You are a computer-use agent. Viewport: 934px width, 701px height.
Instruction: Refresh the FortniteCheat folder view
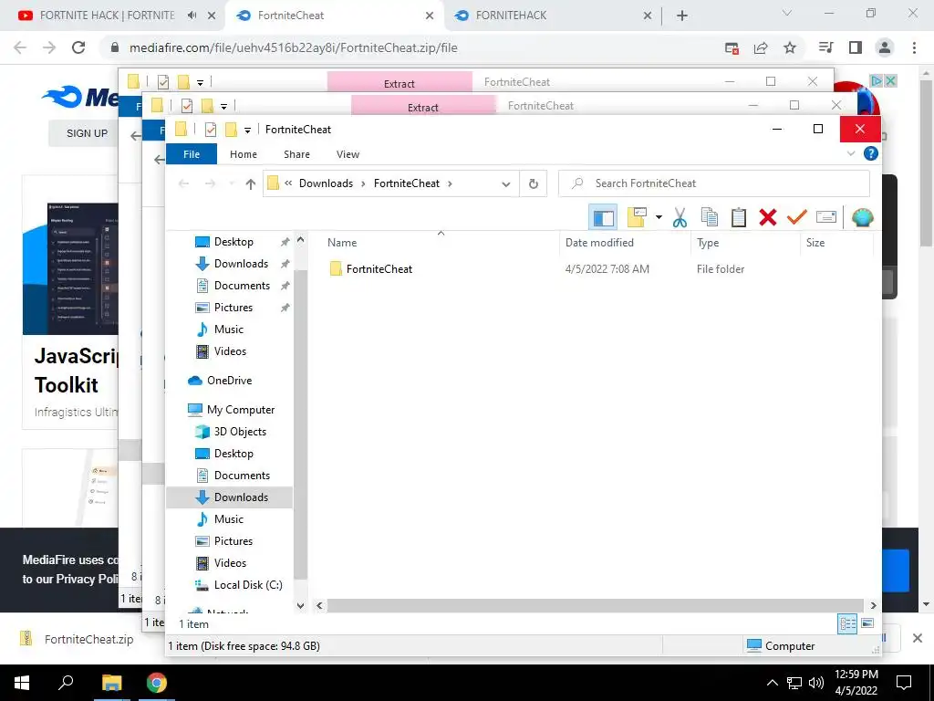(534, 184)
